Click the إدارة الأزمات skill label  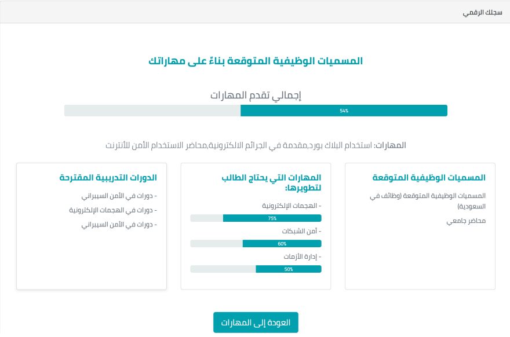302,257
